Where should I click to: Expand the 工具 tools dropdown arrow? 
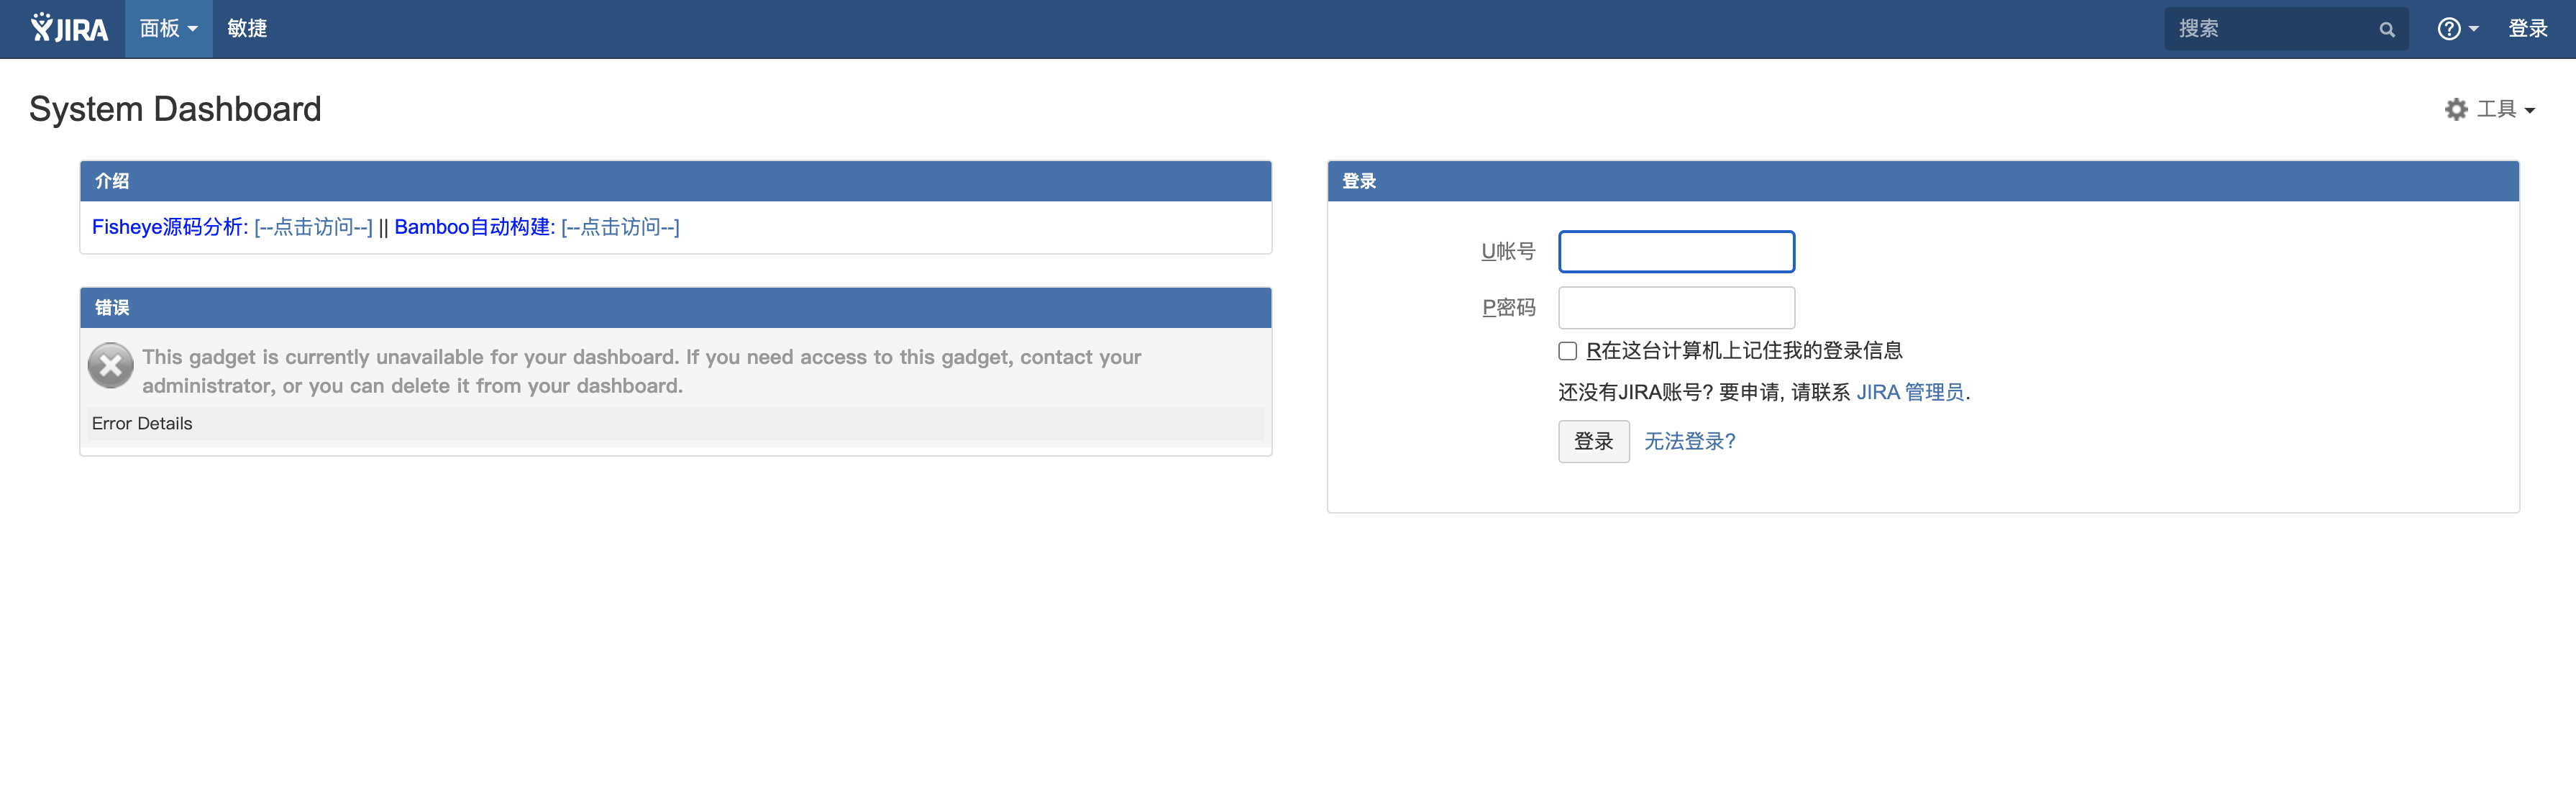tap(2530, 110)
